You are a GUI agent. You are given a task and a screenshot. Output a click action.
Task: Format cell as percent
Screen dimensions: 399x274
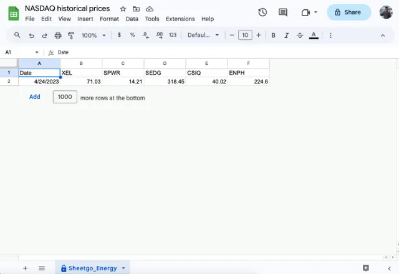pyautogui.click(x=132, y=35)
